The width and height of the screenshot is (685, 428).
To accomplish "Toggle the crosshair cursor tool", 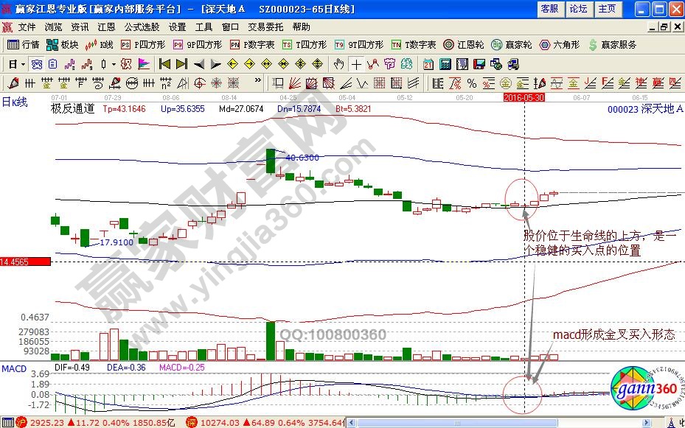I will click(357, 63).
